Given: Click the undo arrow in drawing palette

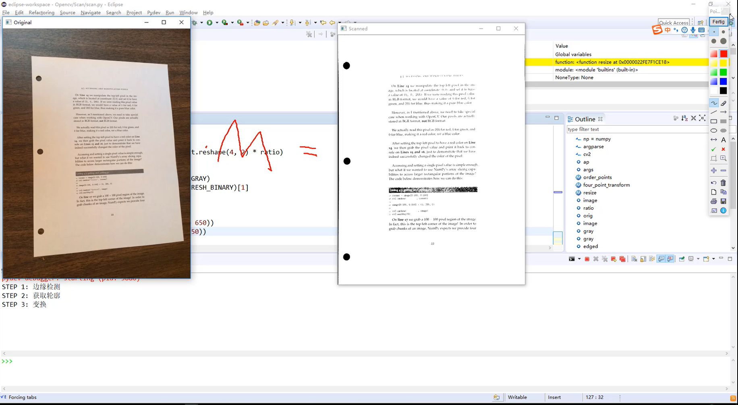Looking at the screenshot, I should click(x=714, y=183).
